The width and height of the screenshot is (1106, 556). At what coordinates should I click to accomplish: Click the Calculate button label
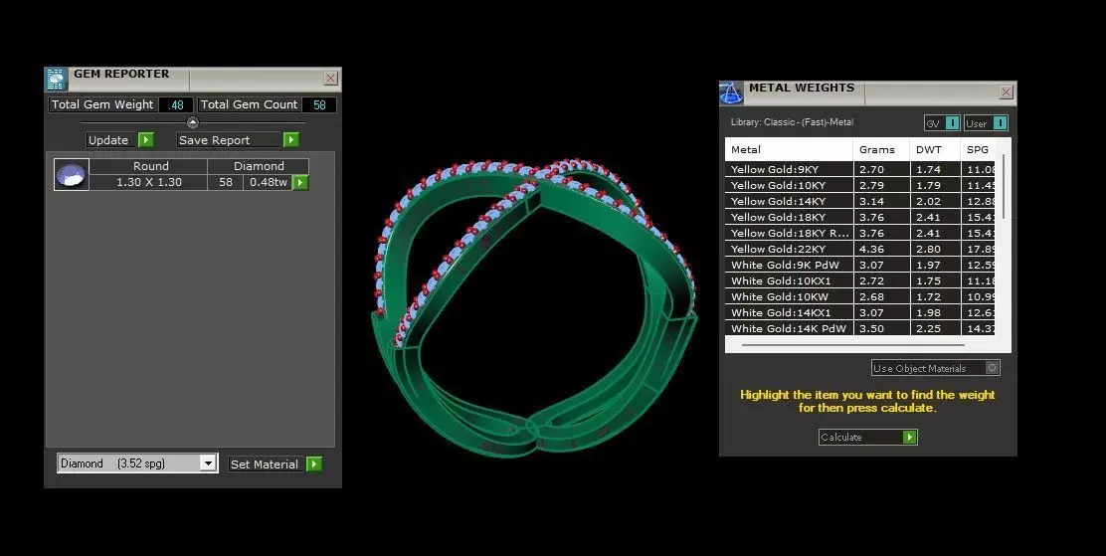point(841,437)
